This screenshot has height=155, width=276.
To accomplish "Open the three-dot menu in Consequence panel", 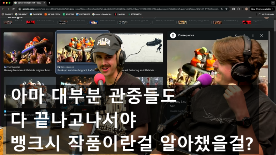I will [253, 35].
